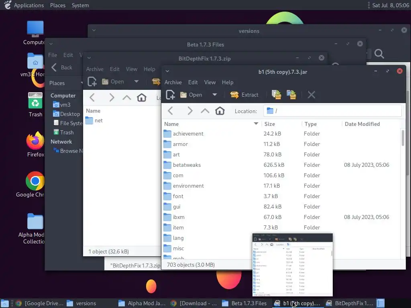
Task: Click up arrow in BitDepthFix zip window
Action: click(126, 98)
